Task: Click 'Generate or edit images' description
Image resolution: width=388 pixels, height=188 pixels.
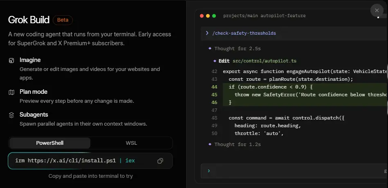Action: pyautogui.click(x=90, y=73)
